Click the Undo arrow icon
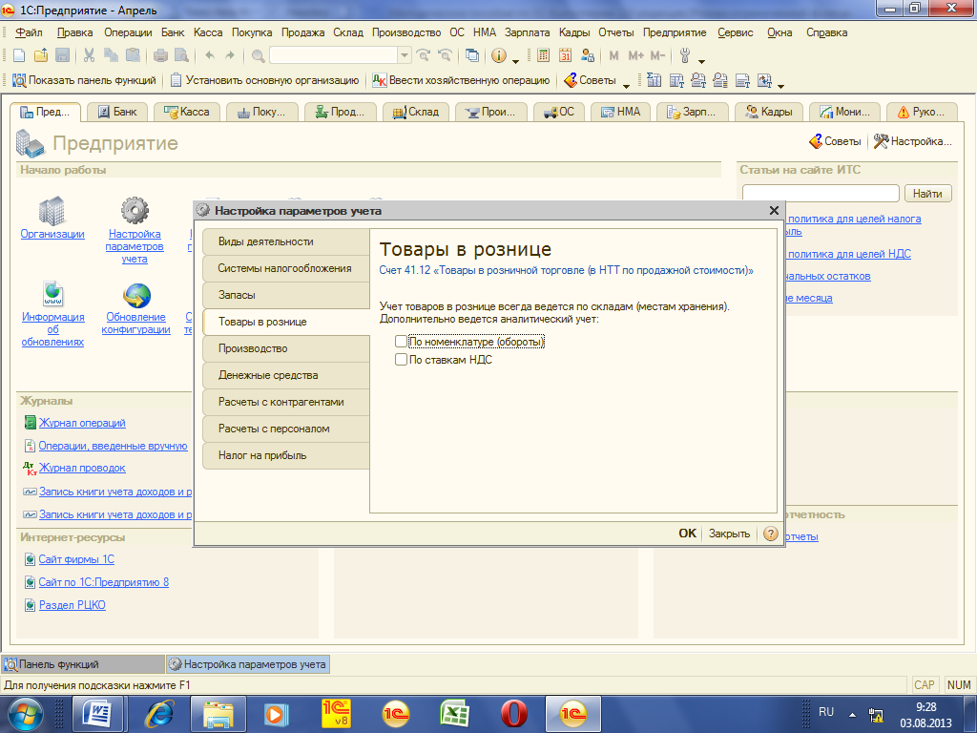Screen dimensions: 977x733 coord(210,55)
